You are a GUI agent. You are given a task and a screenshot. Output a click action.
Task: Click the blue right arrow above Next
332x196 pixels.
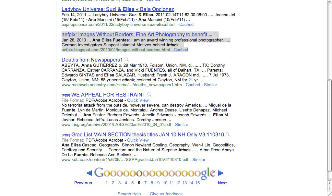221,173
